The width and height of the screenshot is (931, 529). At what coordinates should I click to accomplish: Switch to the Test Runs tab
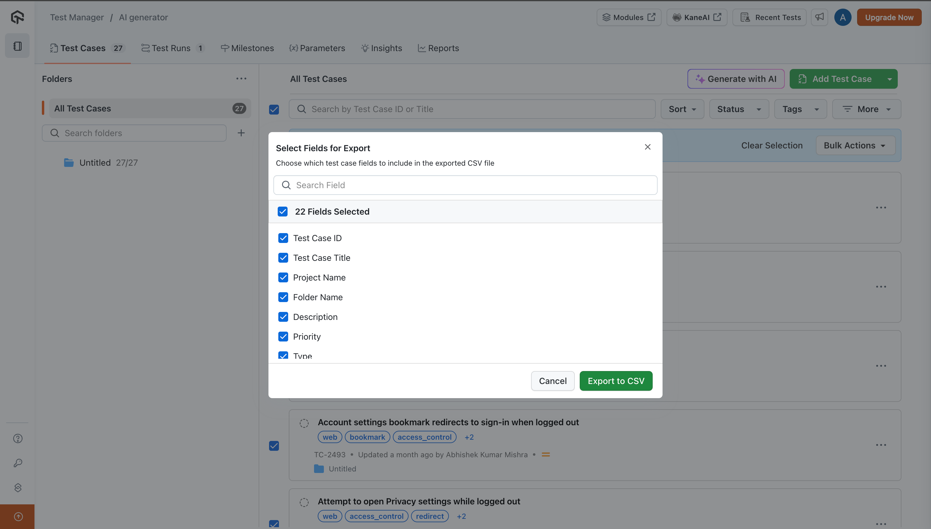click(171, 48)
